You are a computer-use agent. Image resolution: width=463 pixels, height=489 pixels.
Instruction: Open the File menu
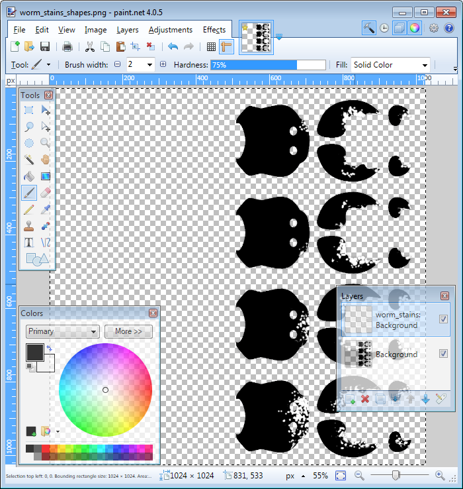click(x=19, y=30)
